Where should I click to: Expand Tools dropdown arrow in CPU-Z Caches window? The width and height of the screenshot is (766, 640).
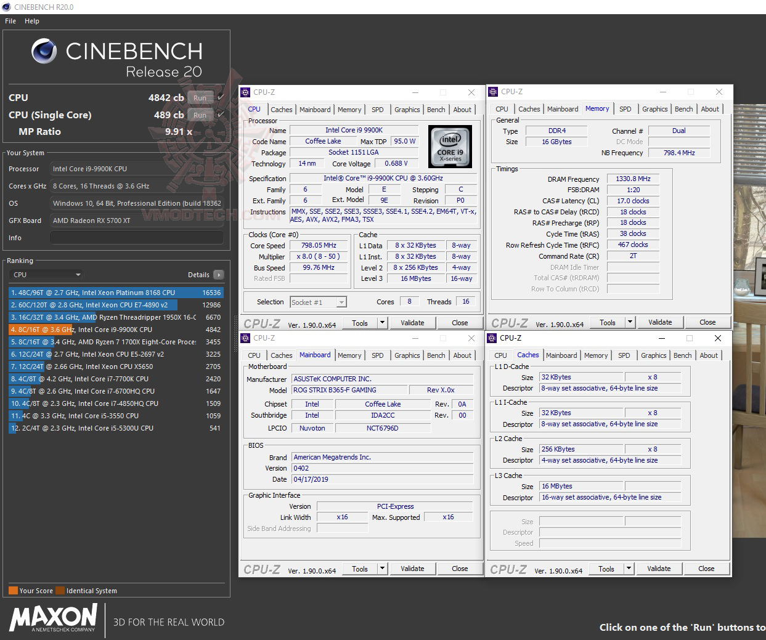(x=629, y=569)
